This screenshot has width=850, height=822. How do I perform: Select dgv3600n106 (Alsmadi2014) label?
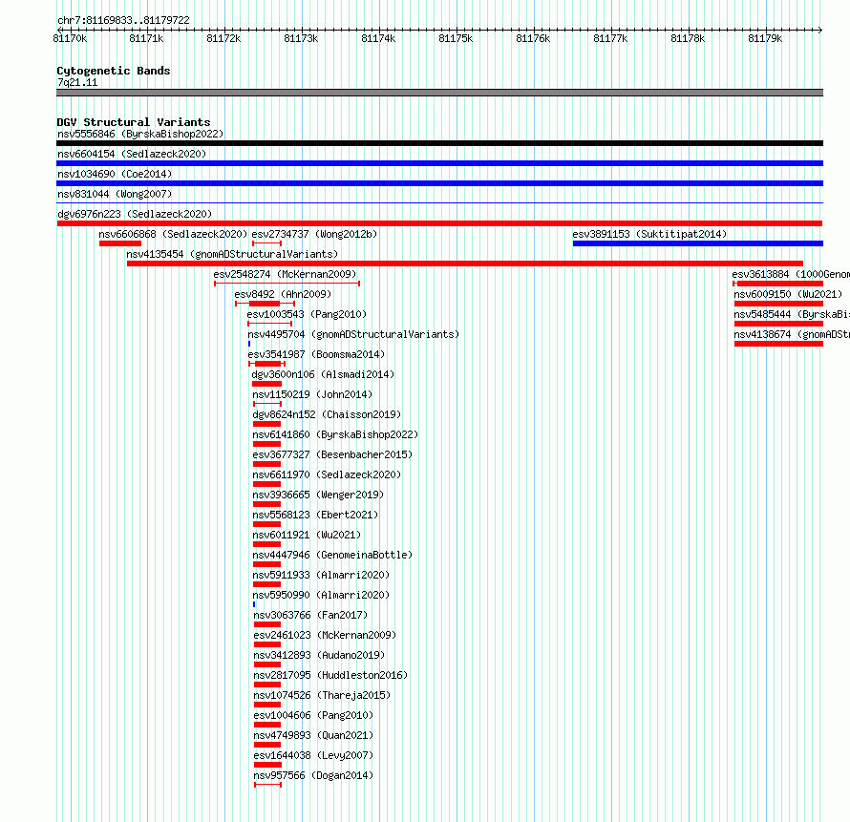click(x=323, y=374)
